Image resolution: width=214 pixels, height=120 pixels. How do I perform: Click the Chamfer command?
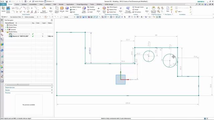click(91, 7)
